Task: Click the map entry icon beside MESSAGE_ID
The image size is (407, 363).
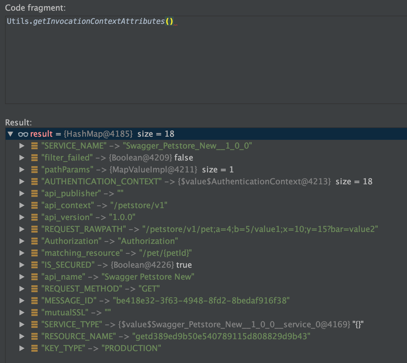Action: 34,300
